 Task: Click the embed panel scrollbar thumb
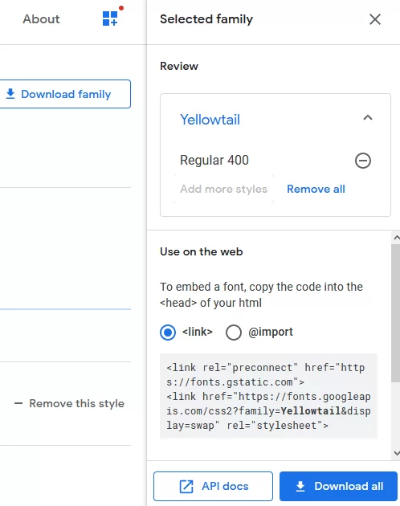(x=396, y=313)
